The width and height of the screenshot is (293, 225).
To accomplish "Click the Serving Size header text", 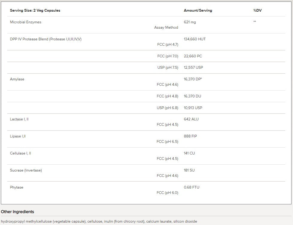I will pos(35,10).
